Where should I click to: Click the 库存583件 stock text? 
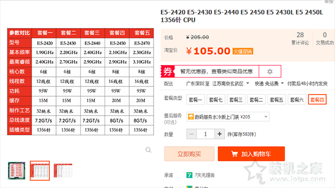(x=242, y=134)
